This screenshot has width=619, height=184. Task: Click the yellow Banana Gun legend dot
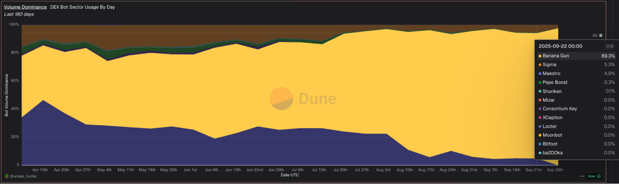coord(540,56)
